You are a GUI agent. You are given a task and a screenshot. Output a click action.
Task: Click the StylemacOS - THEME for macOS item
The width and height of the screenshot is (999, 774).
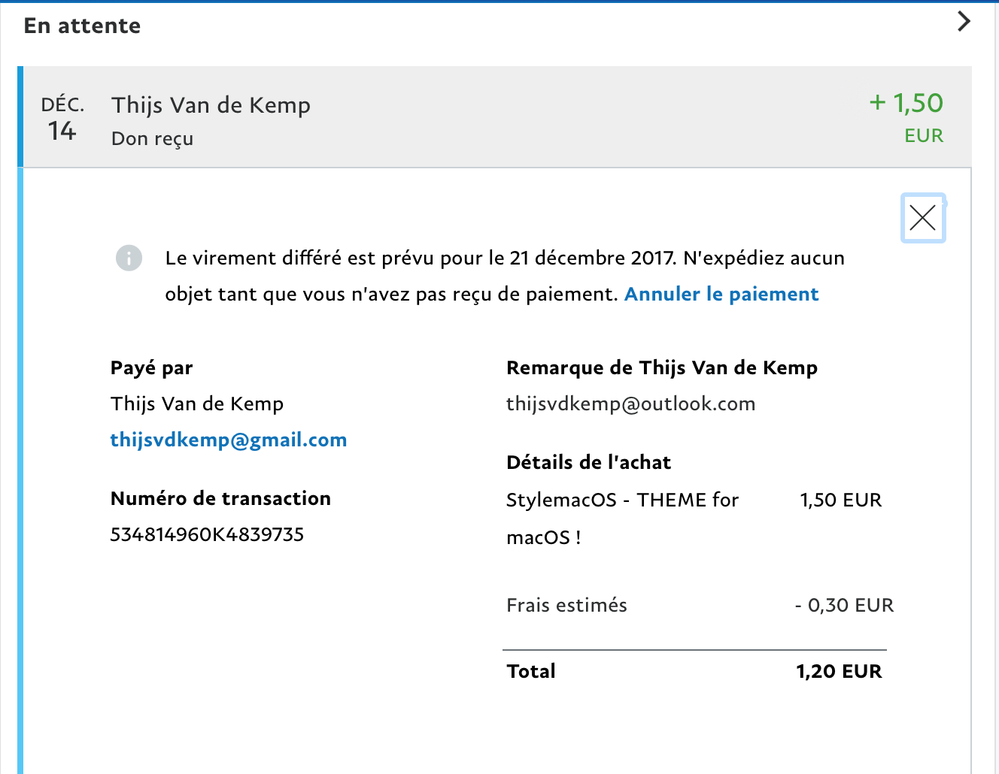click(x=622, y=500)
